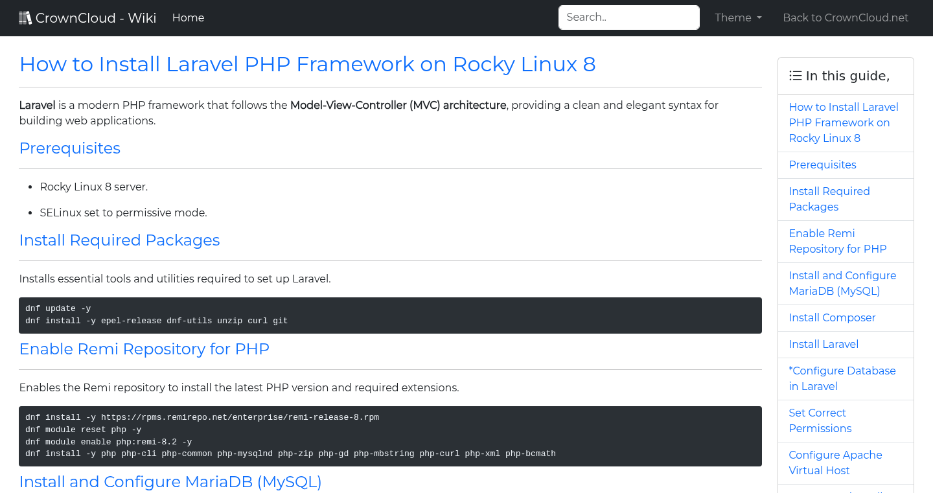The width and height of the screenshot is (933, 493).
Task: Click the CrownCloud - Wiki brand text
Action: click(96, 18)
